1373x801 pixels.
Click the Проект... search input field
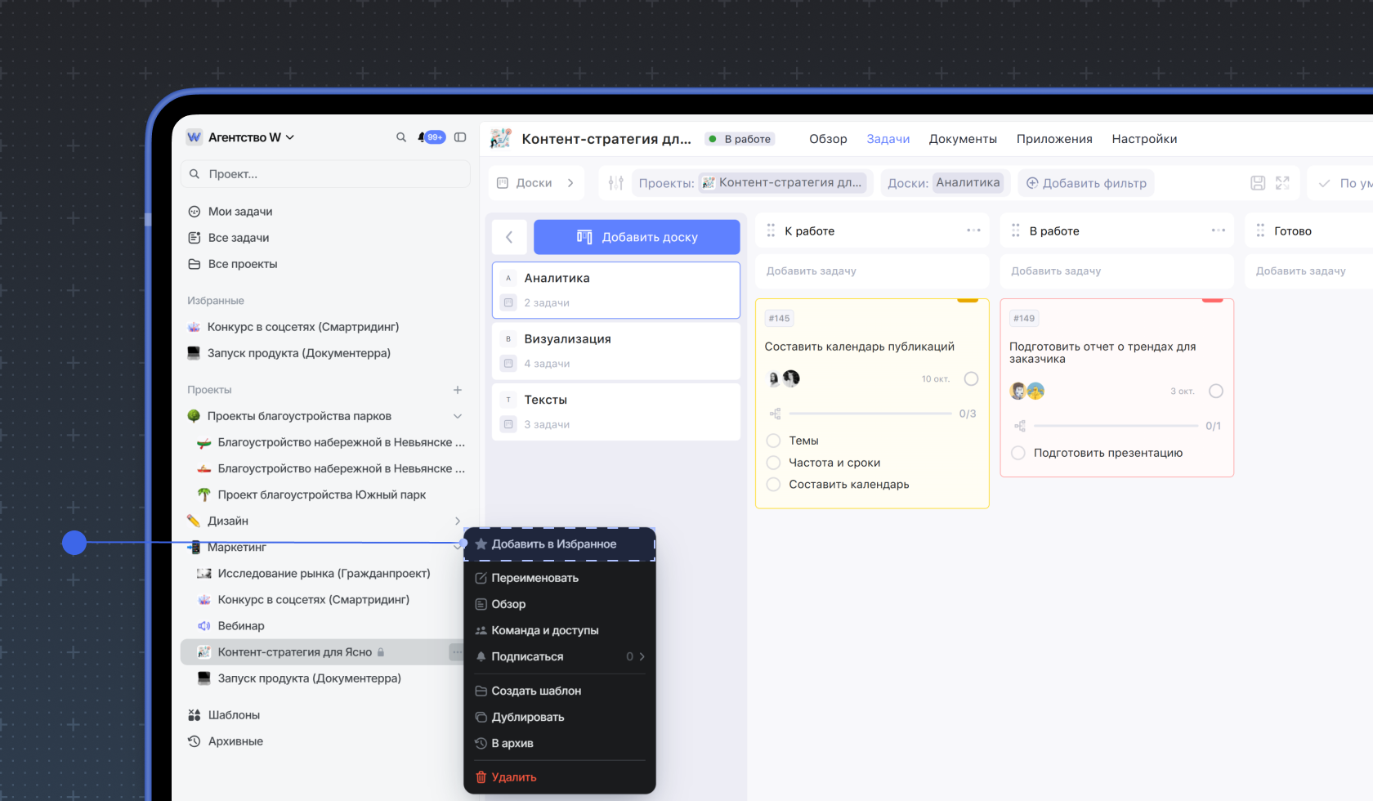(325, 174)
